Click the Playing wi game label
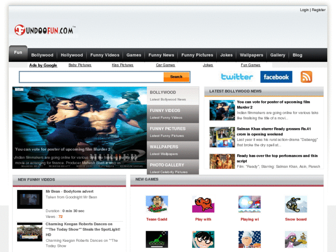The image size is (336, 252). [250, 219]
